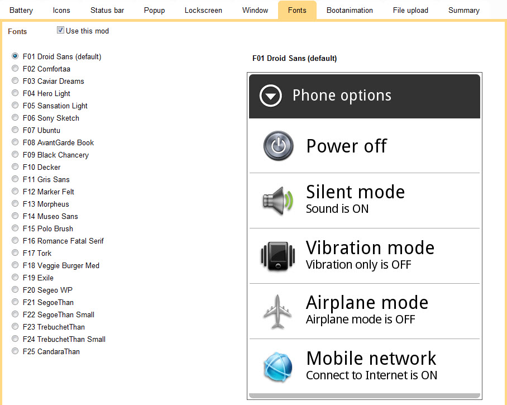Image resolution: width=507 pixels, height=405 pixels.
Task: Click the Phone options dropdown arrow icon
Action: tap(271, 96)
